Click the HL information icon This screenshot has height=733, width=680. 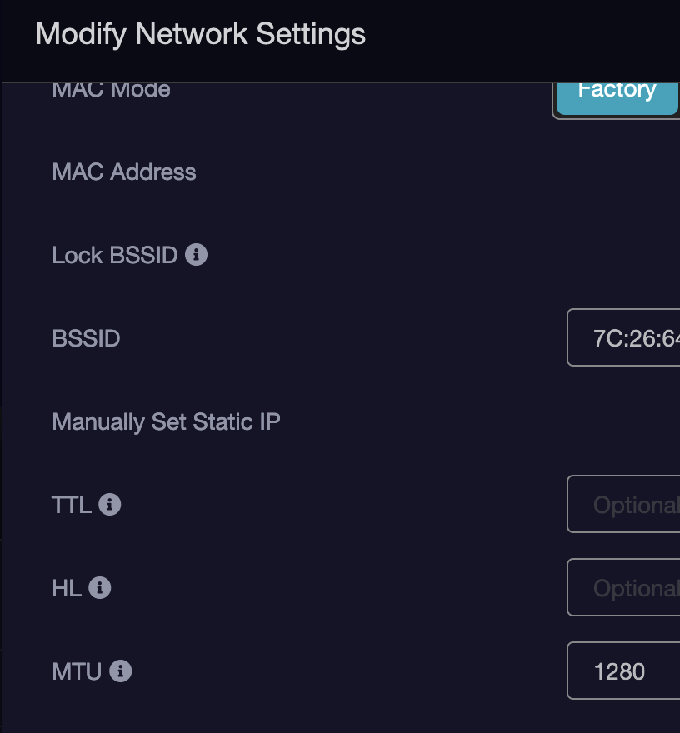(x=100, y=588)
